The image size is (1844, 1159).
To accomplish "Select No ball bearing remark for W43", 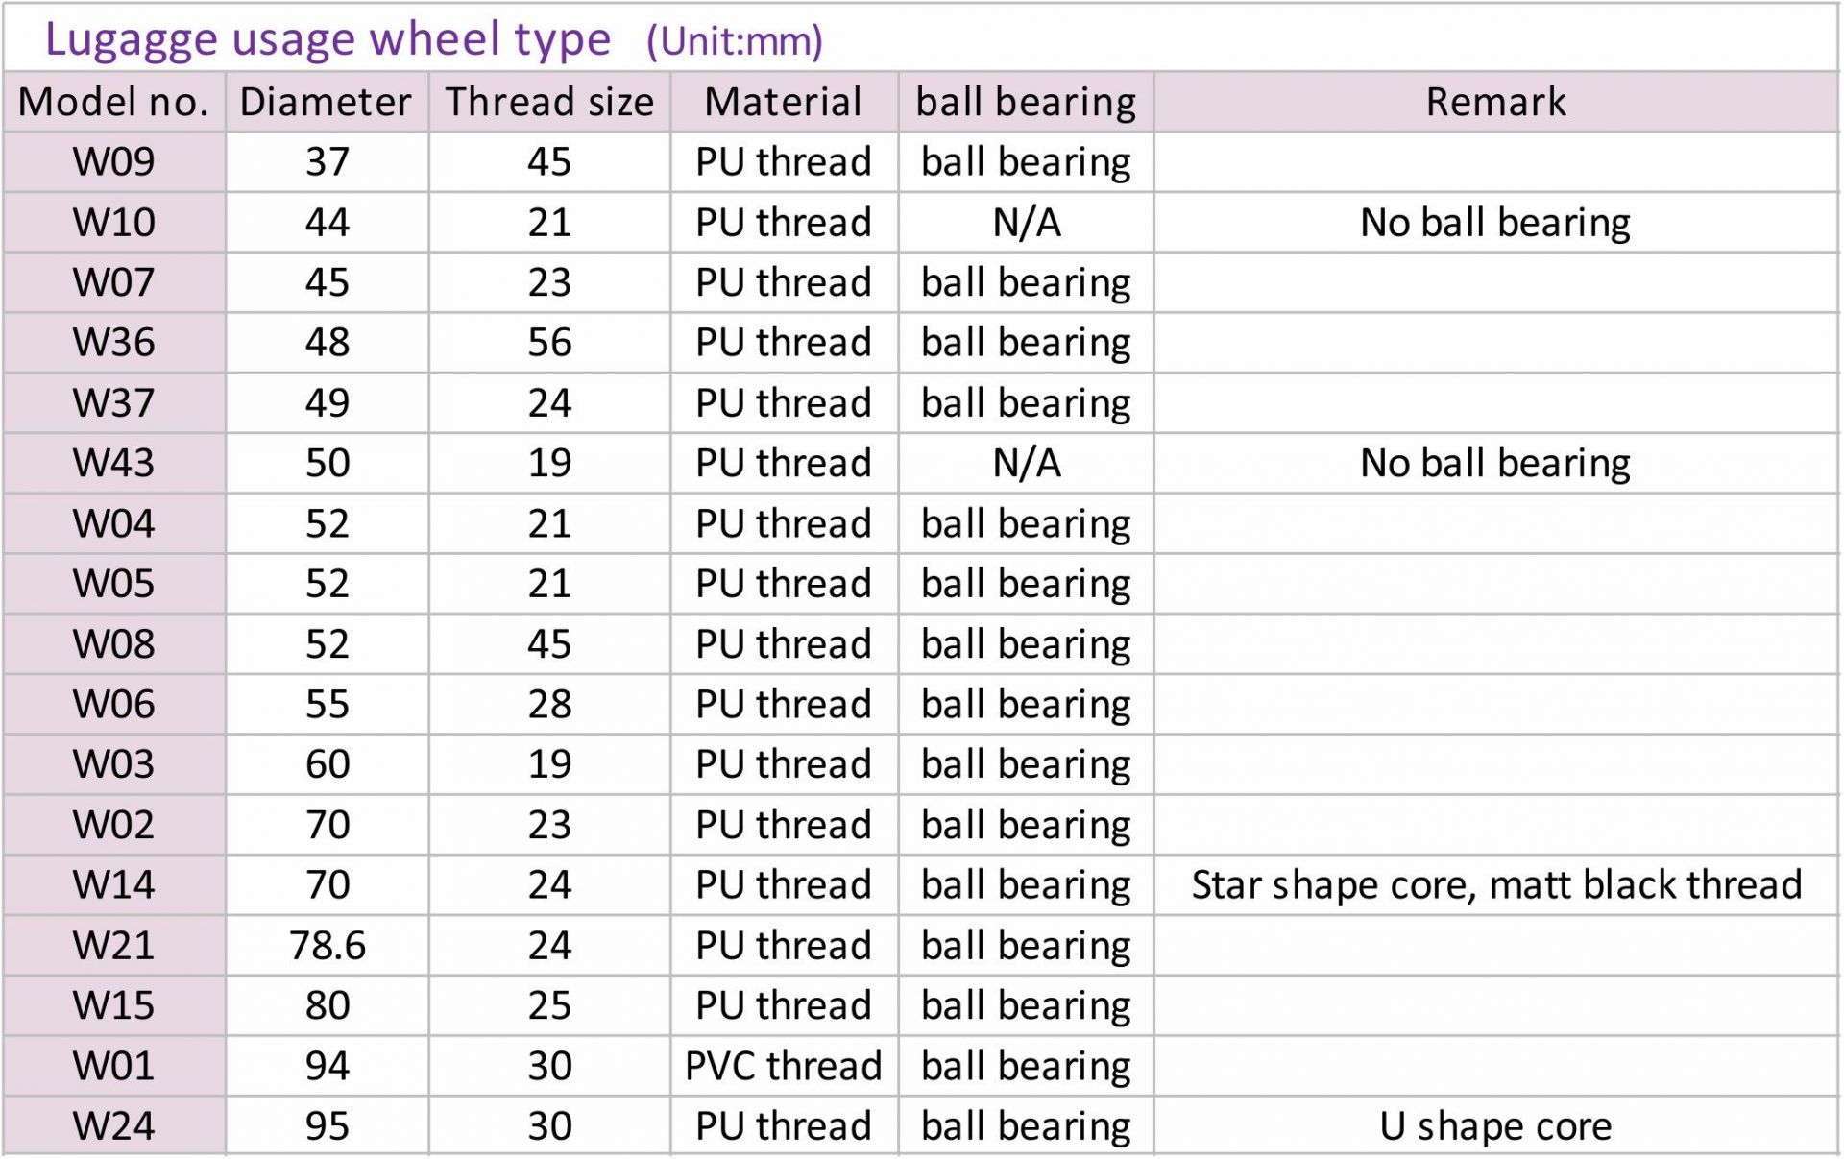I will 1495,463.
